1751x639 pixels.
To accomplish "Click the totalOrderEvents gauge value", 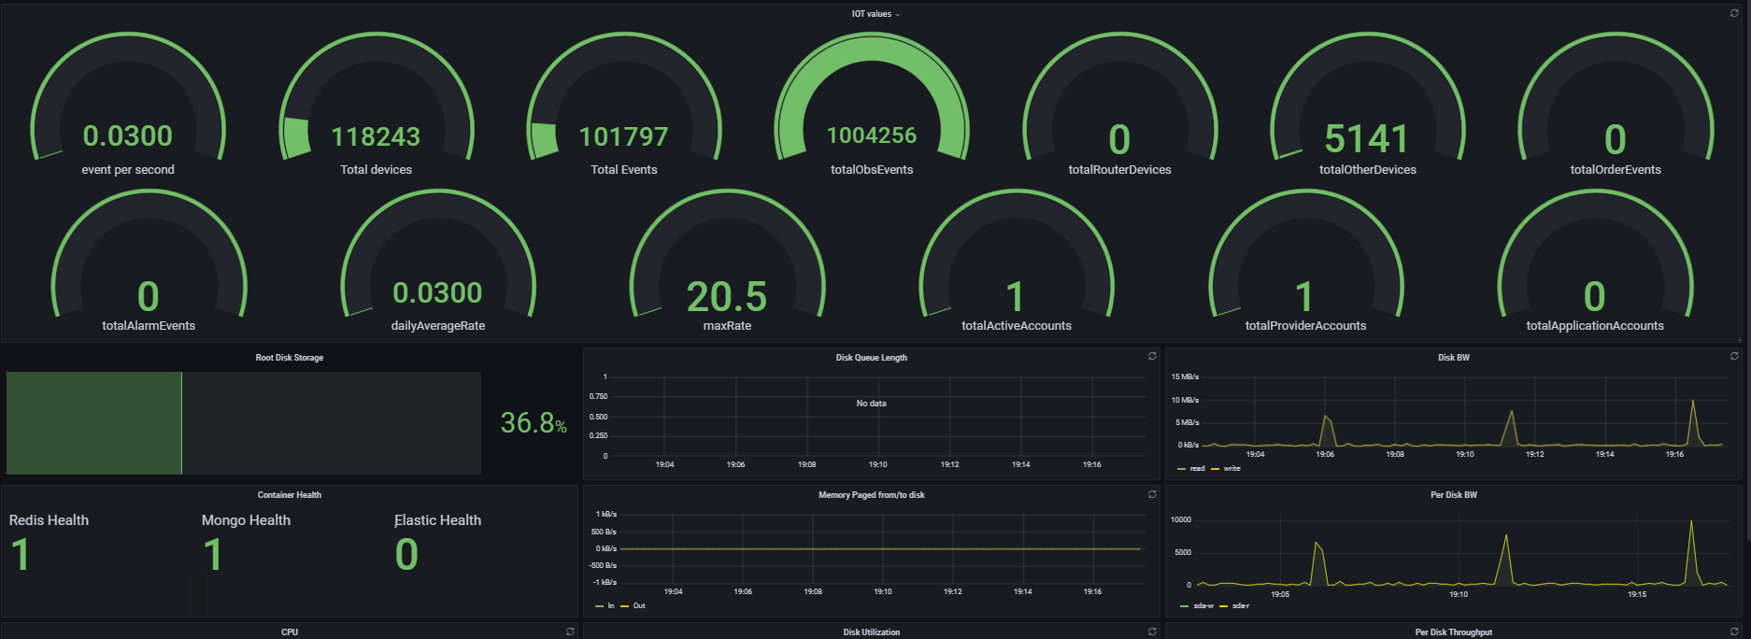I will click(1616, 140).
